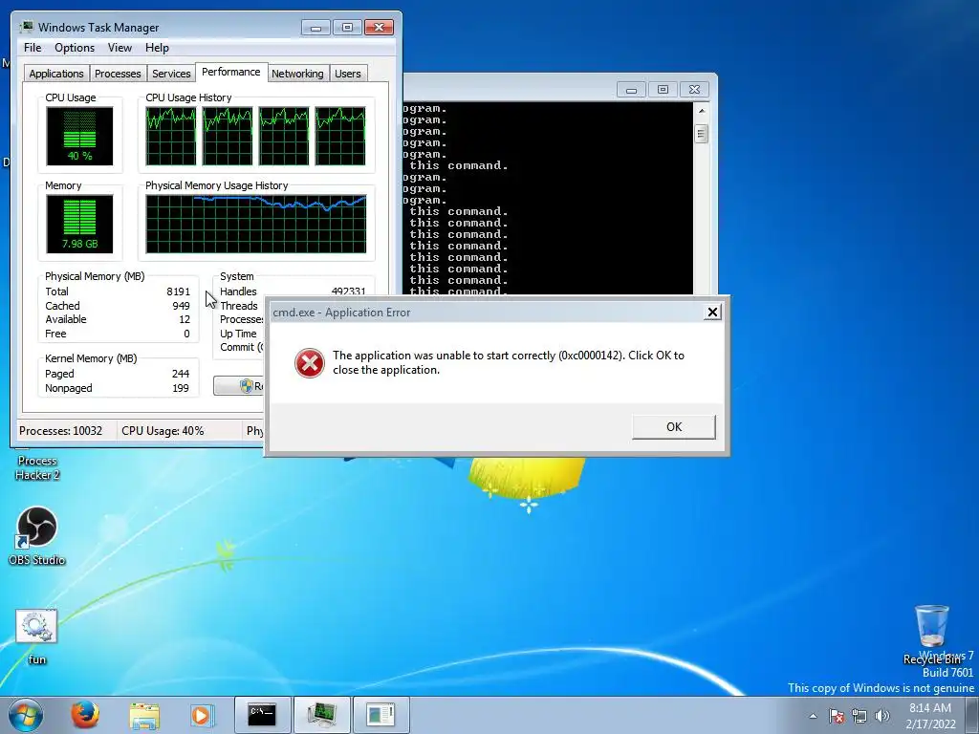This screenshot has height=734, width=979.
Task: Click the Memory 7.98 GB gauge
Action: click(x=79, y=224)
